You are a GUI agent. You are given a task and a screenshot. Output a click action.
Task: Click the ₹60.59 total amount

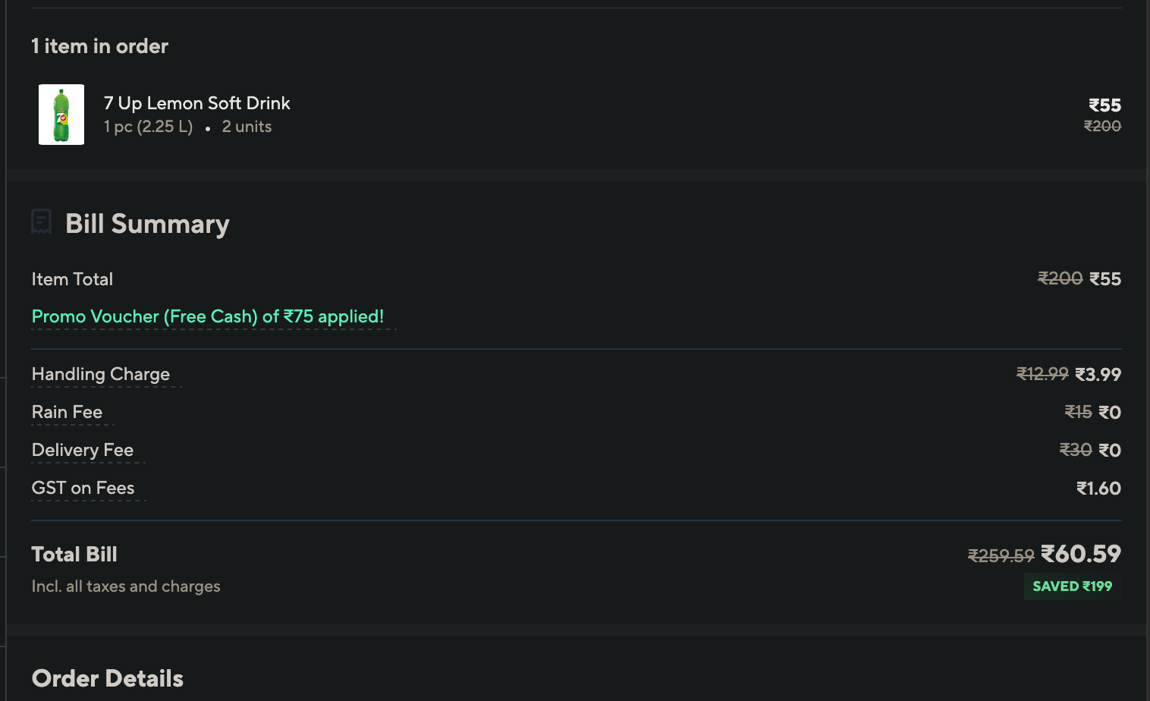1081,554
